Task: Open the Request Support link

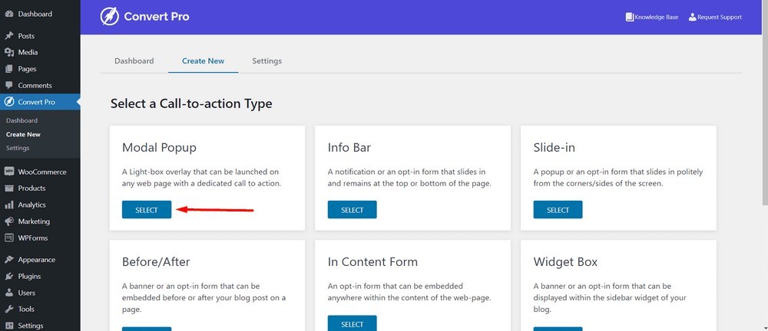Action: [715, 17]
